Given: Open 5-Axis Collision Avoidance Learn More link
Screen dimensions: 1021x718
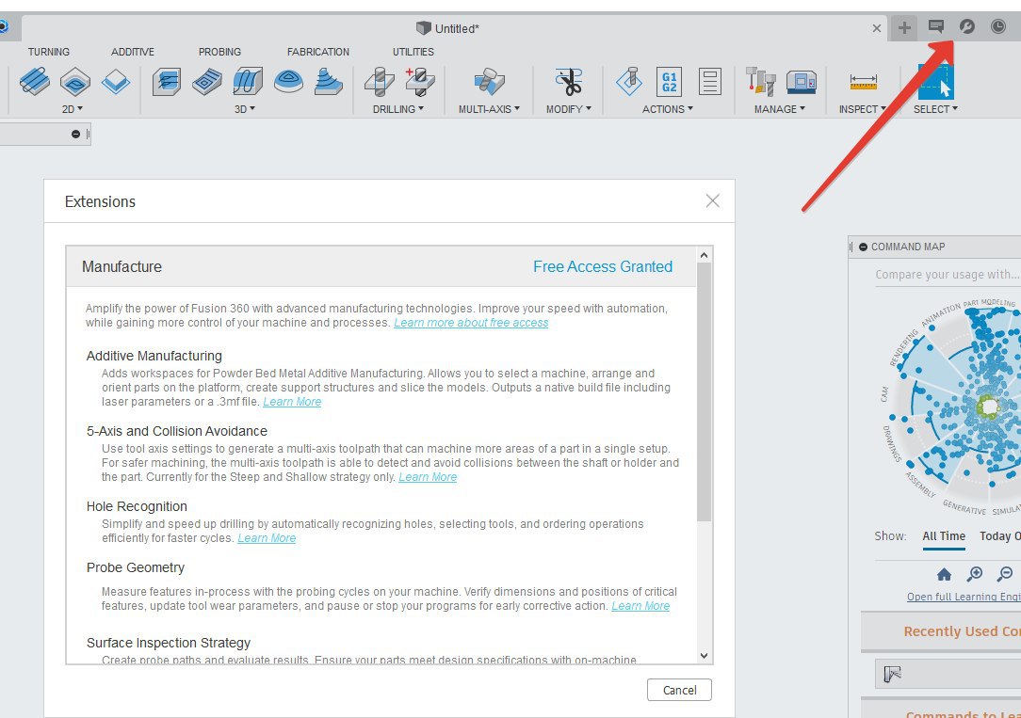Looking at the screenshot, I should click(x=428, y=477).
